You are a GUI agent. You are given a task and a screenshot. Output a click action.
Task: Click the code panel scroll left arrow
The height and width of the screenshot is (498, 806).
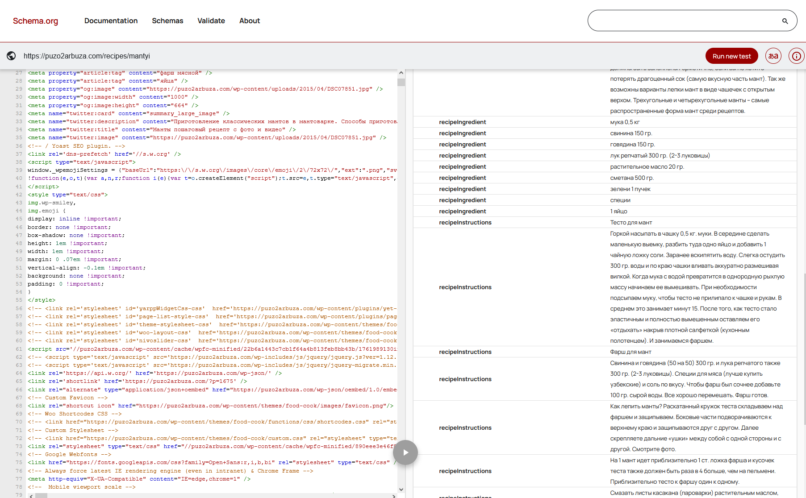[31, 496]
